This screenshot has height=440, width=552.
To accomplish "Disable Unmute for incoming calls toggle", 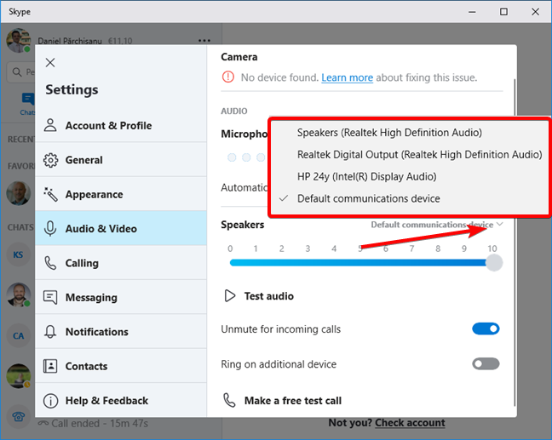I will 486,329.
